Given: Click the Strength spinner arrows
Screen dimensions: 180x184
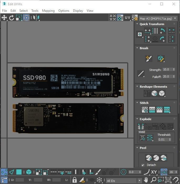Looking at the screenshot, I should click(174, 69).
